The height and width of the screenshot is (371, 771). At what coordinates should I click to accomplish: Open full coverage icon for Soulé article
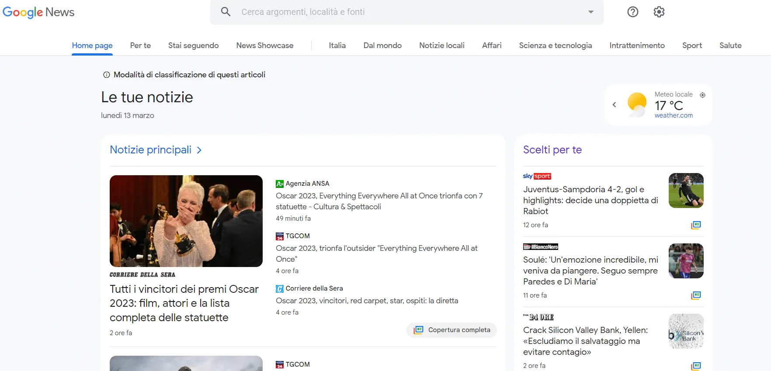[x=696, y=295]
